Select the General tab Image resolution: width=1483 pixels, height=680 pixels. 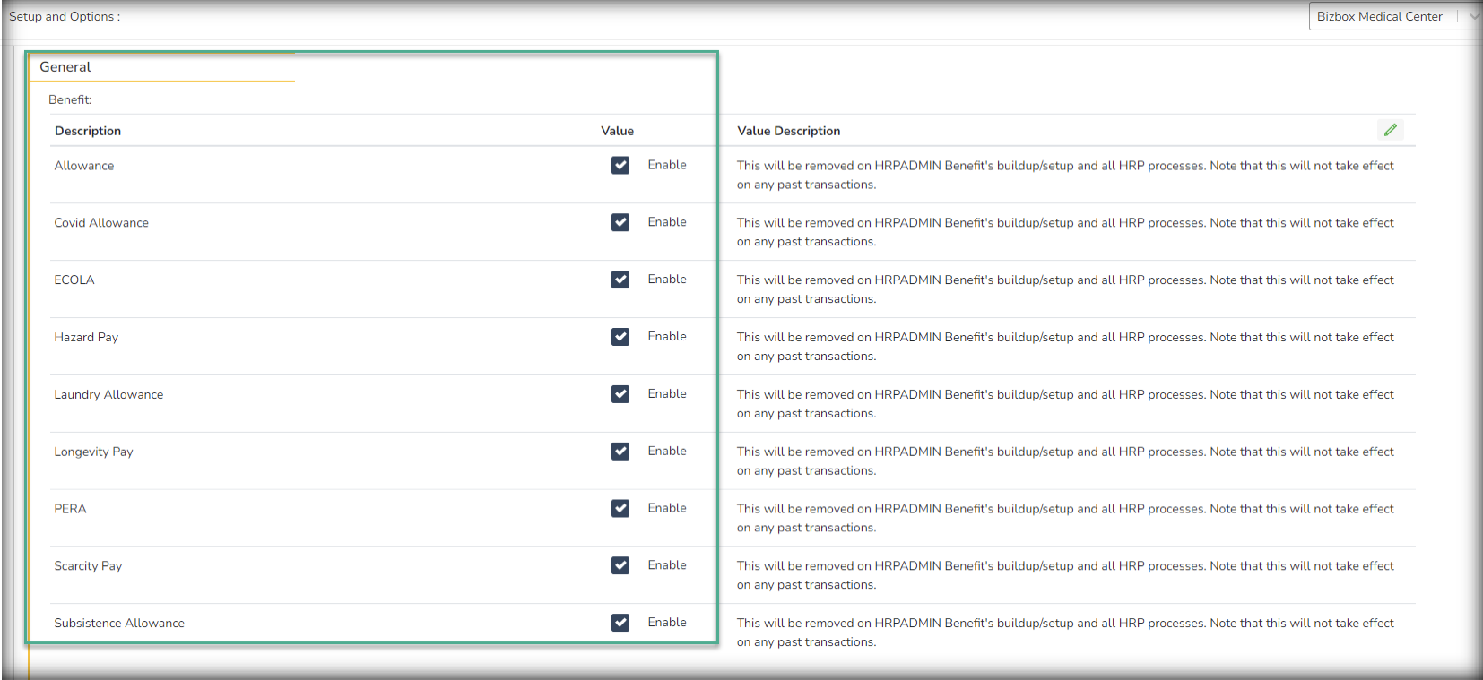pyautogui.click(x=65, y=67)
